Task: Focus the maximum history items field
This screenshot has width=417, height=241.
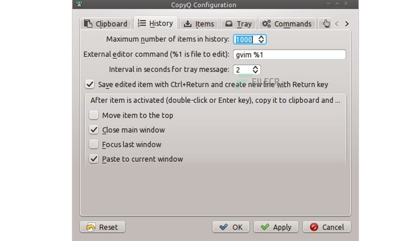Action: click(x=245, y=39)
